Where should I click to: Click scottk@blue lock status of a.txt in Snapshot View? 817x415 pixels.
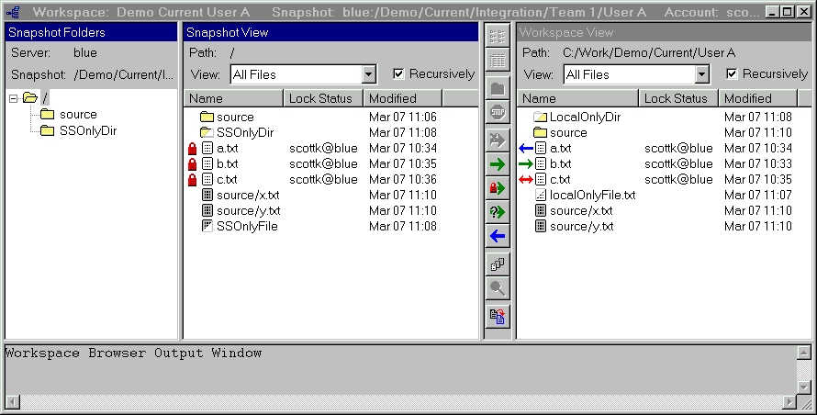[323, 149]
